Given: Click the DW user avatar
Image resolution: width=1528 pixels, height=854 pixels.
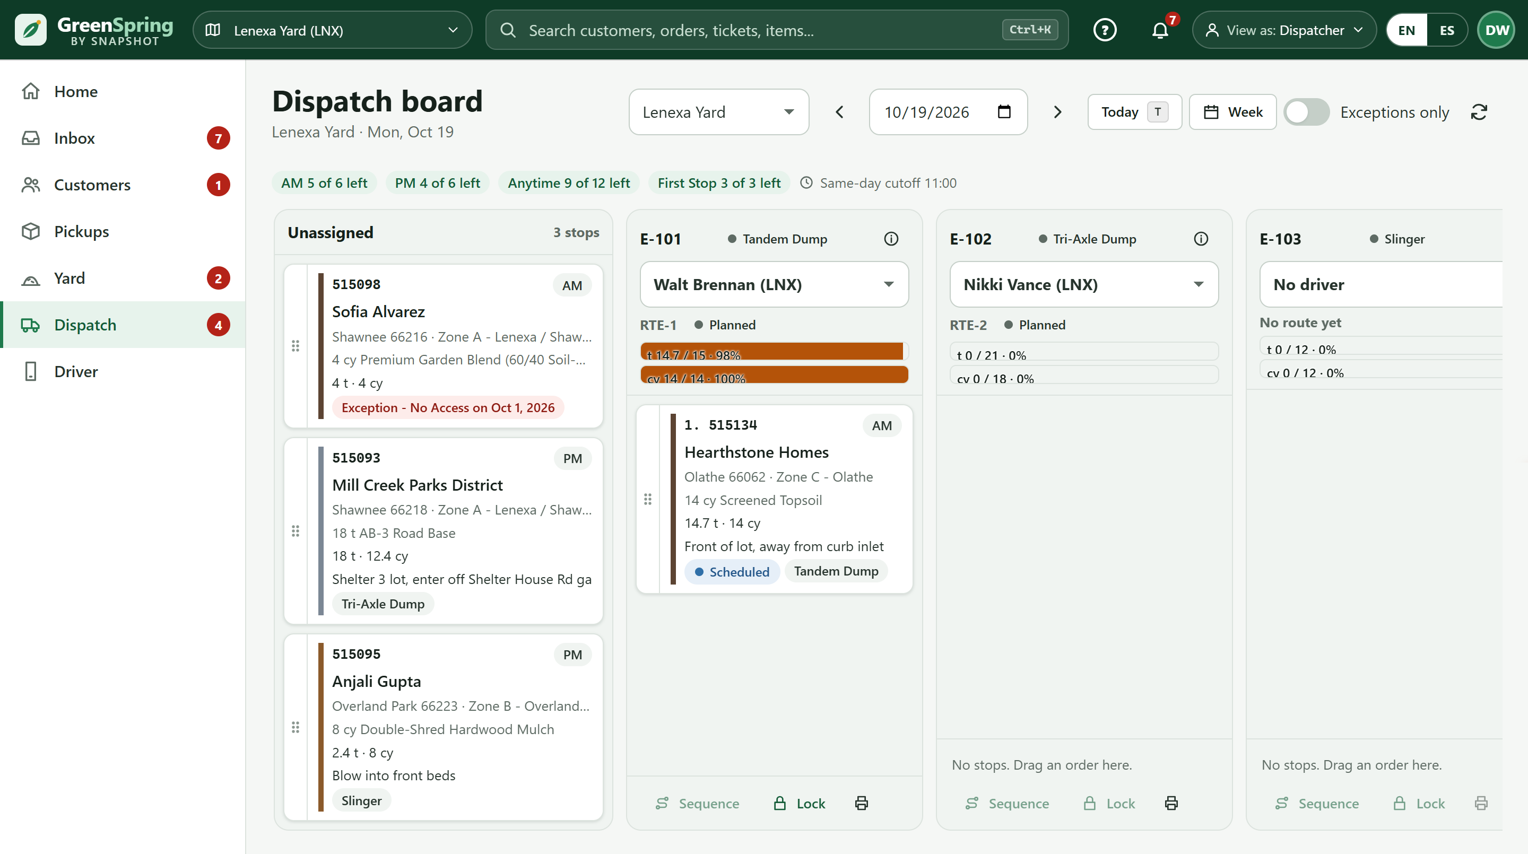Looking at the screenshot, I should tap(1497, 30).
